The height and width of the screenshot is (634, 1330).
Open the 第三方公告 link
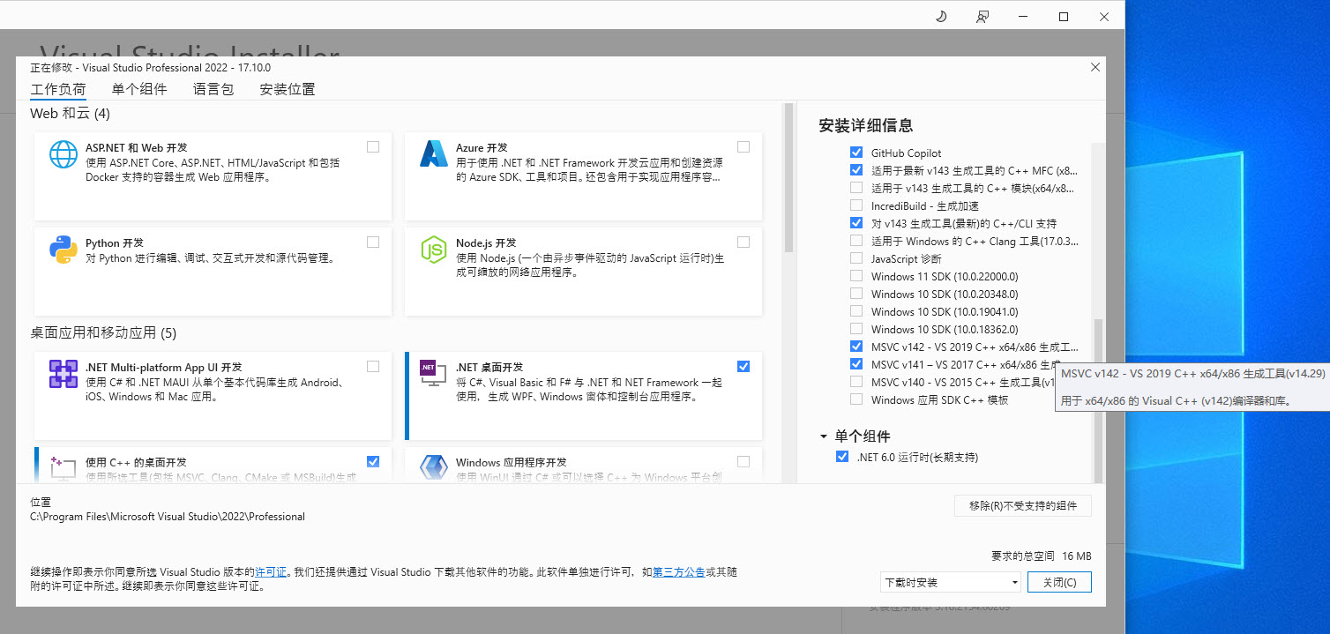pos(678,572)
